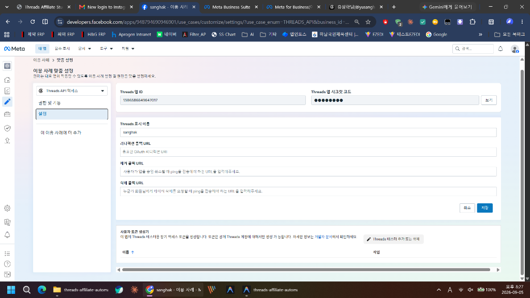The width and height of the screenshot is (530, 298).
Task: Open the help question mark sidebar icon
Action: [7, 264]
